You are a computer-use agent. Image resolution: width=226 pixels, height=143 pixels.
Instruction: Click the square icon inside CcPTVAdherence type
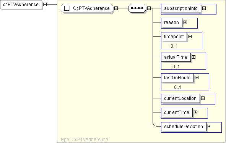click(x=67, y=8)
